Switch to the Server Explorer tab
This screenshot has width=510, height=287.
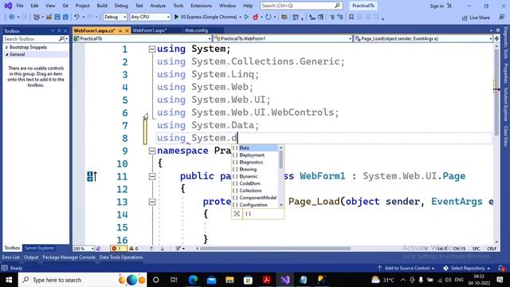tap(39, 248)
